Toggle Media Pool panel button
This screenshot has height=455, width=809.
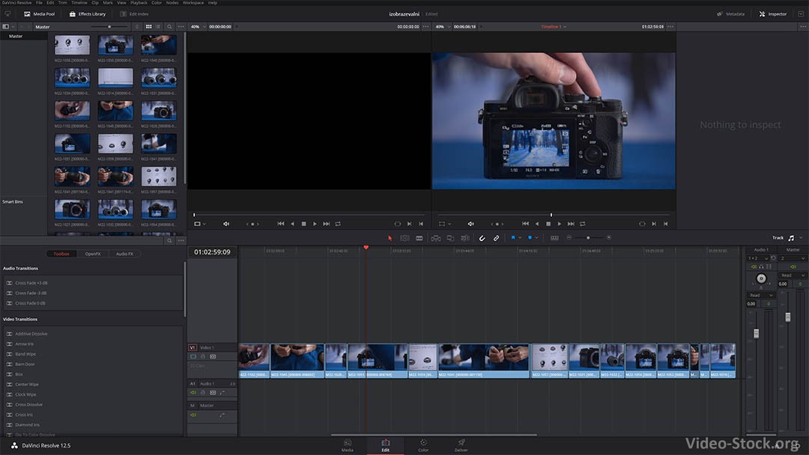point(39,14)
